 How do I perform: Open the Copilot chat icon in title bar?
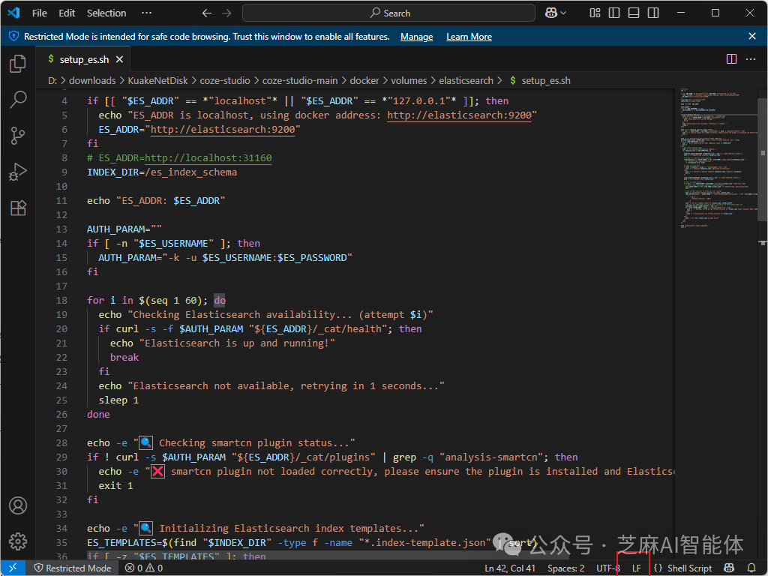(551, 13)
